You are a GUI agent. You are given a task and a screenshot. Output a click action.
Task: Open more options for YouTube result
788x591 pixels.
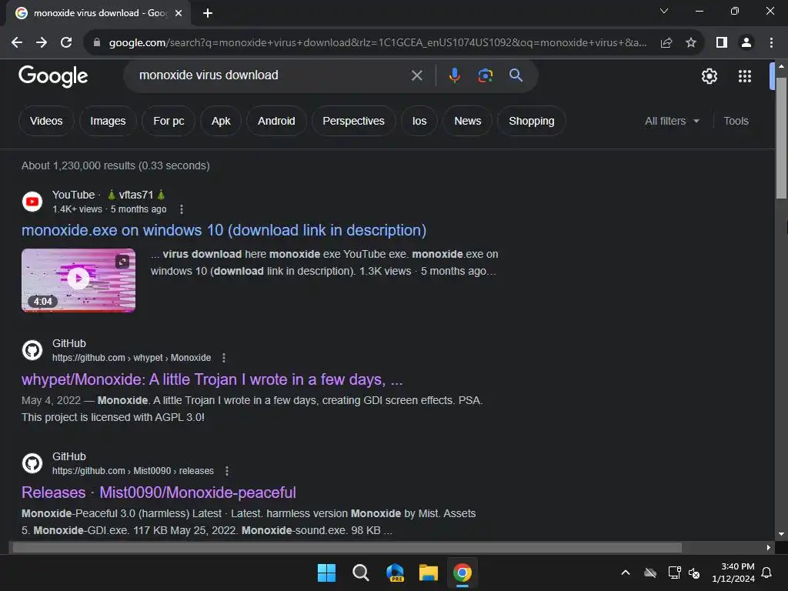(x=182, y=209)
